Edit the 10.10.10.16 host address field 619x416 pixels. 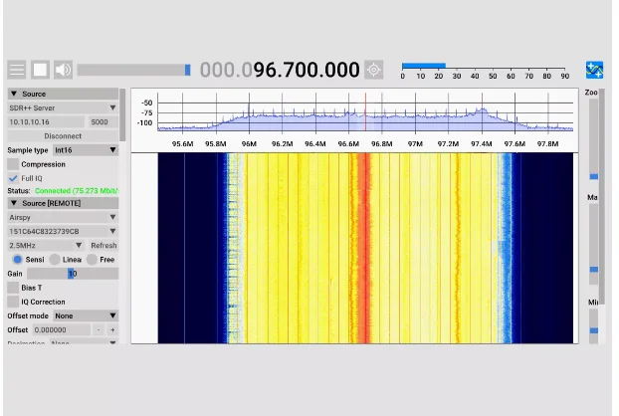pyautogui.click(x=46, y=122)
